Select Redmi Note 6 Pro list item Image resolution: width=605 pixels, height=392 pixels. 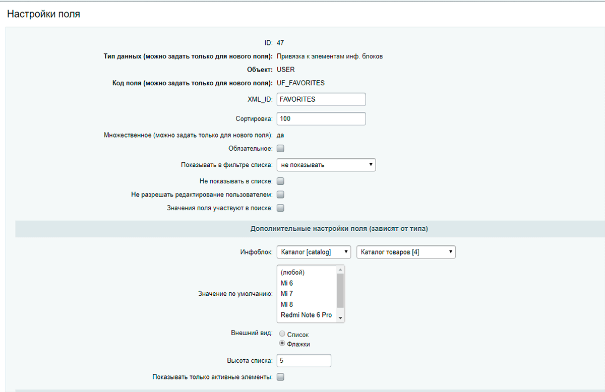click(307, 315)
